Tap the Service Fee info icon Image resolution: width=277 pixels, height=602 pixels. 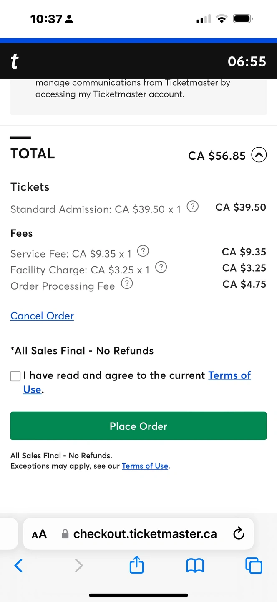pyautogui.click(x=143, y=251)
